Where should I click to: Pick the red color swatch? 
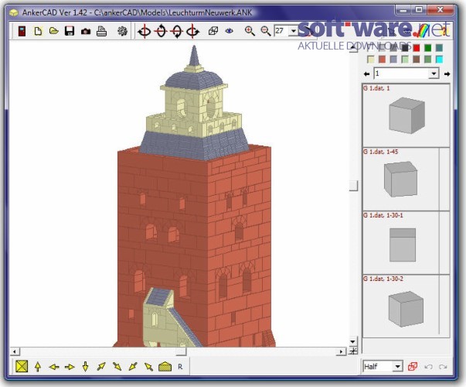[x=417, y=48]
